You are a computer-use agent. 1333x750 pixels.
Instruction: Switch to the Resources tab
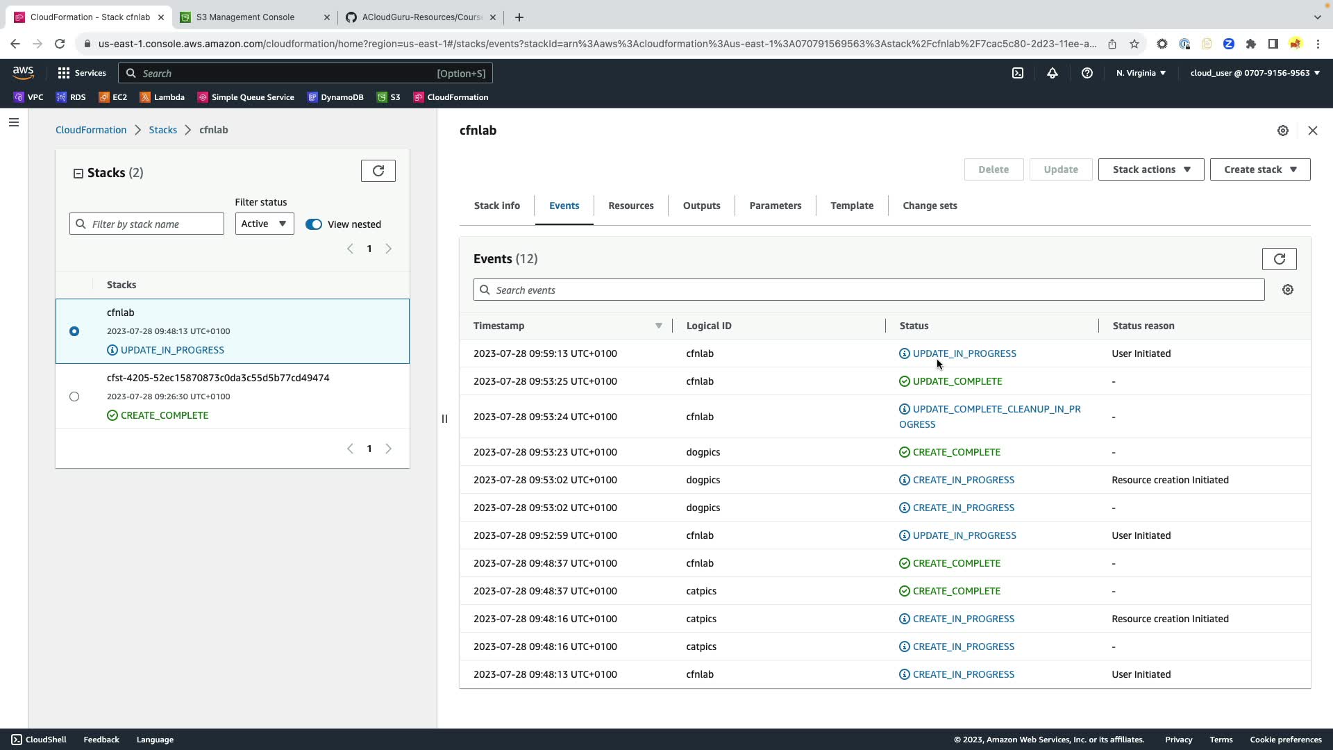(x=630, y=206)
